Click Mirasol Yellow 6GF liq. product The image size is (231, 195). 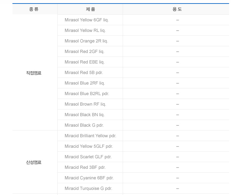87,20
